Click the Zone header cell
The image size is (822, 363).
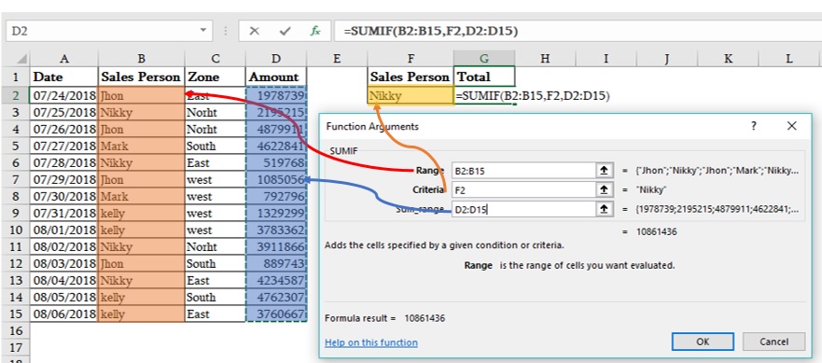(215, 77)
